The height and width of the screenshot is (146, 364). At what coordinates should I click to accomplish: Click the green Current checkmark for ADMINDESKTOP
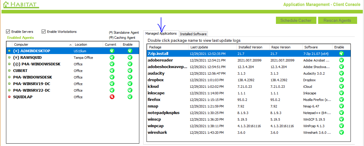112,51
